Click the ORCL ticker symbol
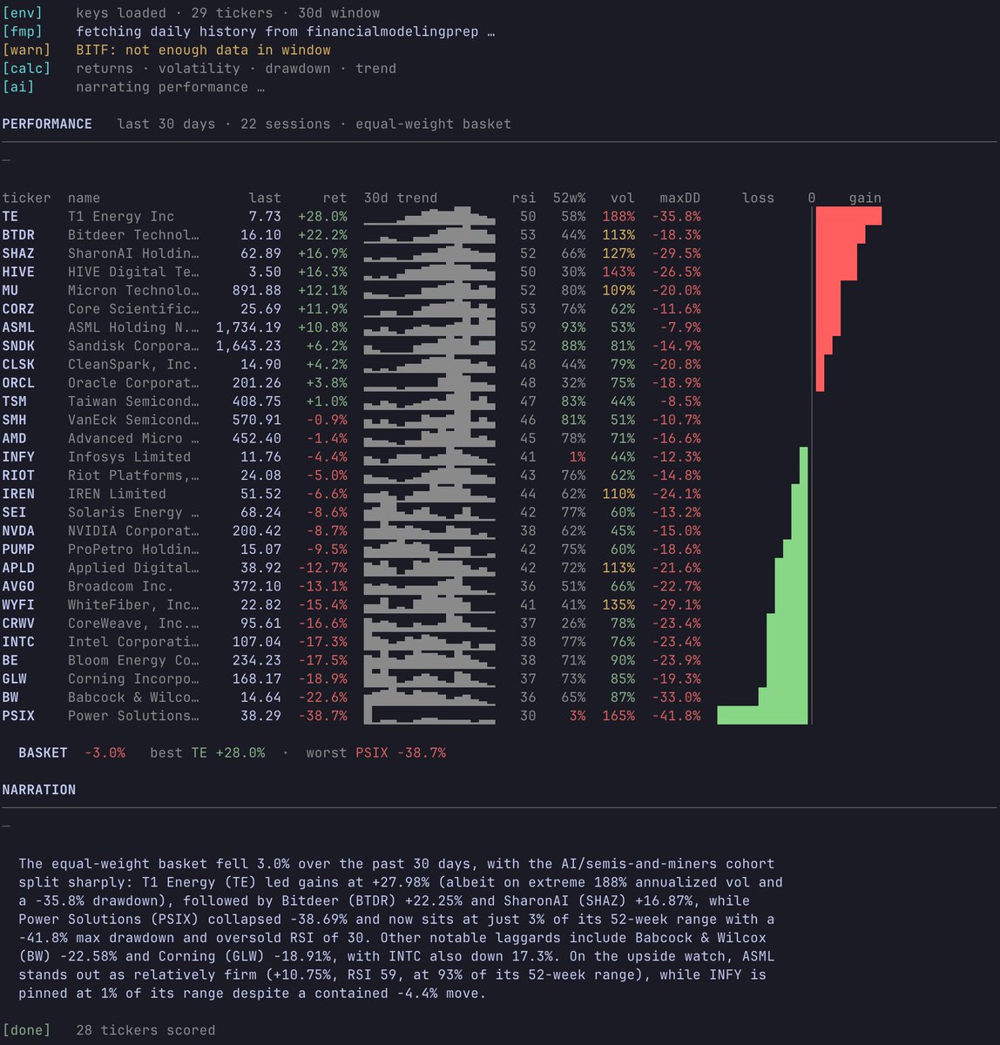1000x1045 pixels. (18, 383)
